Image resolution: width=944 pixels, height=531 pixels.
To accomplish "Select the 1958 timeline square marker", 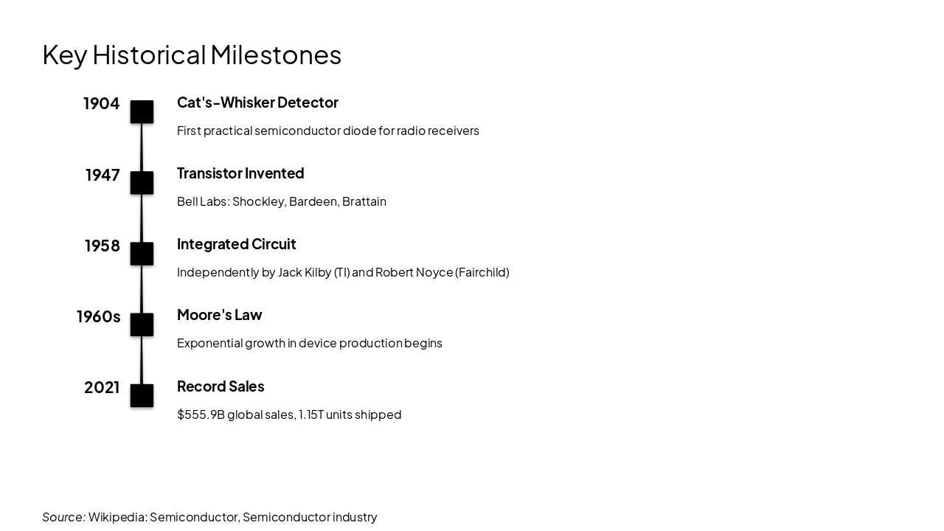I will click(x=142, y=254).
